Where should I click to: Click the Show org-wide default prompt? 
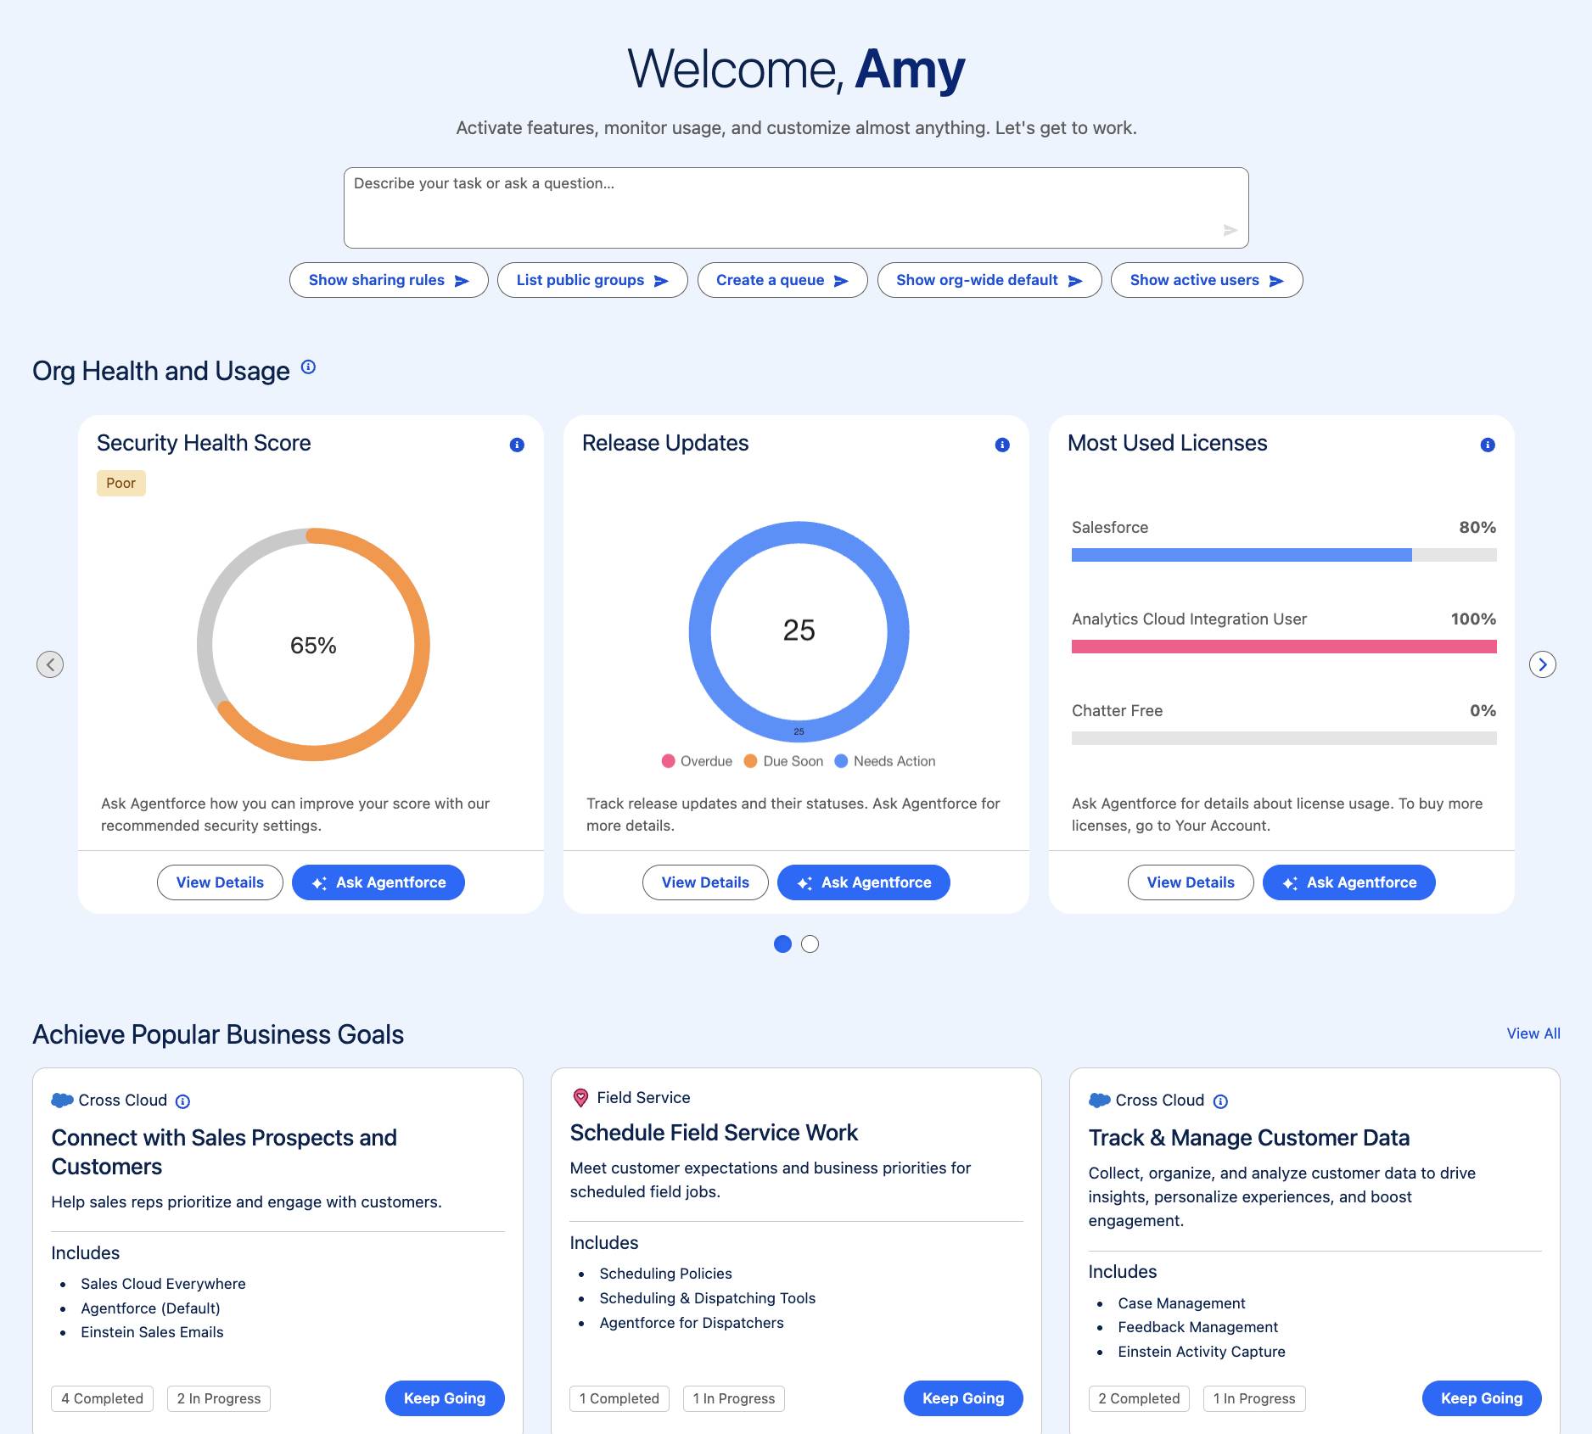click(989, 280)
